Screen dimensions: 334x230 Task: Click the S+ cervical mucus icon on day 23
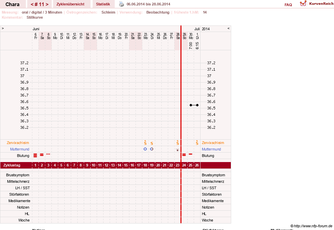[178, 142]
